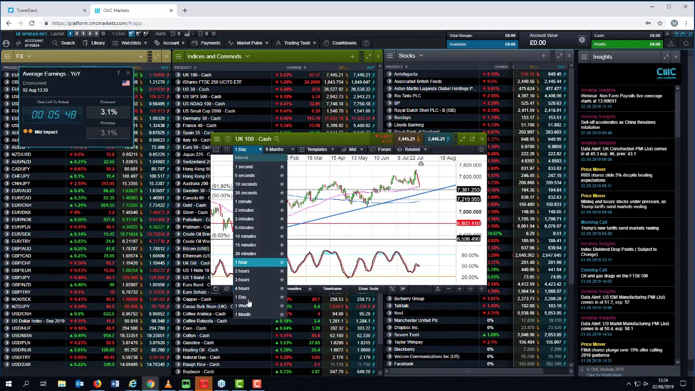Viewport: 695px width, 391px height.
Task: Favourite the 5 seconds interval star
Action: [282, 175]
